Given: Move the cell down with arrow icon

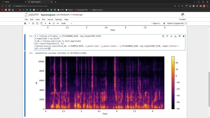Looking at the screenshot, I should (171, 36).
